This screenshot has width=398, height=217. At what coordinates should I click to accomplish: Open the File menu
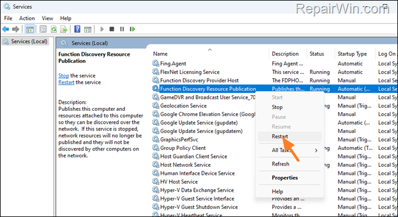click(x=8, y=18)
